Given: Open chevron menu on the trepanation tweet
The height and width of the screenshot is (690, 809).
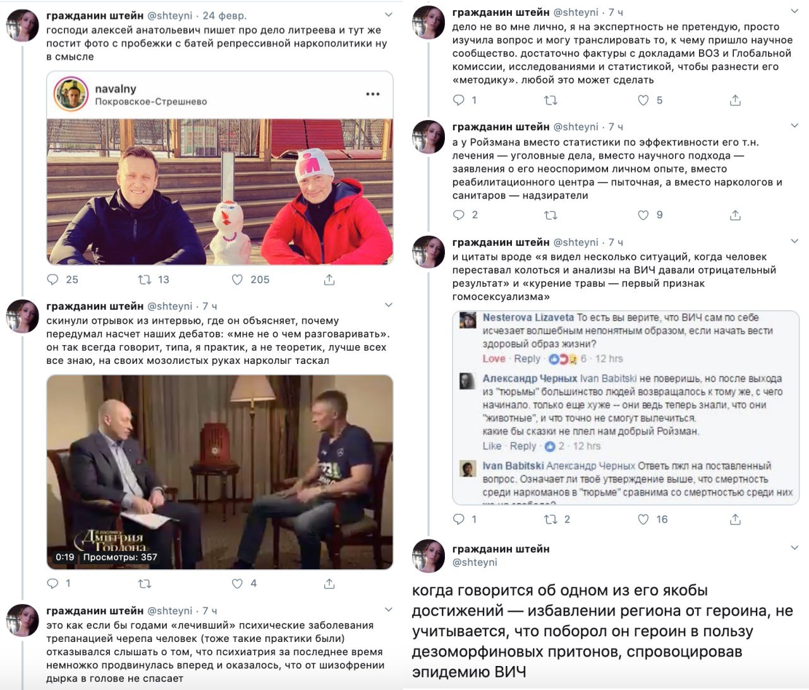Looking at the screenshot, I should pos(389,610).
